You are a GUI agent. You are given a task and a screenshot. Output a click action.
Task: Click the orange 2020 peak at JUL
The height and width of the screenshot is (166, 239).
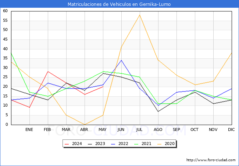click(140, 15)
